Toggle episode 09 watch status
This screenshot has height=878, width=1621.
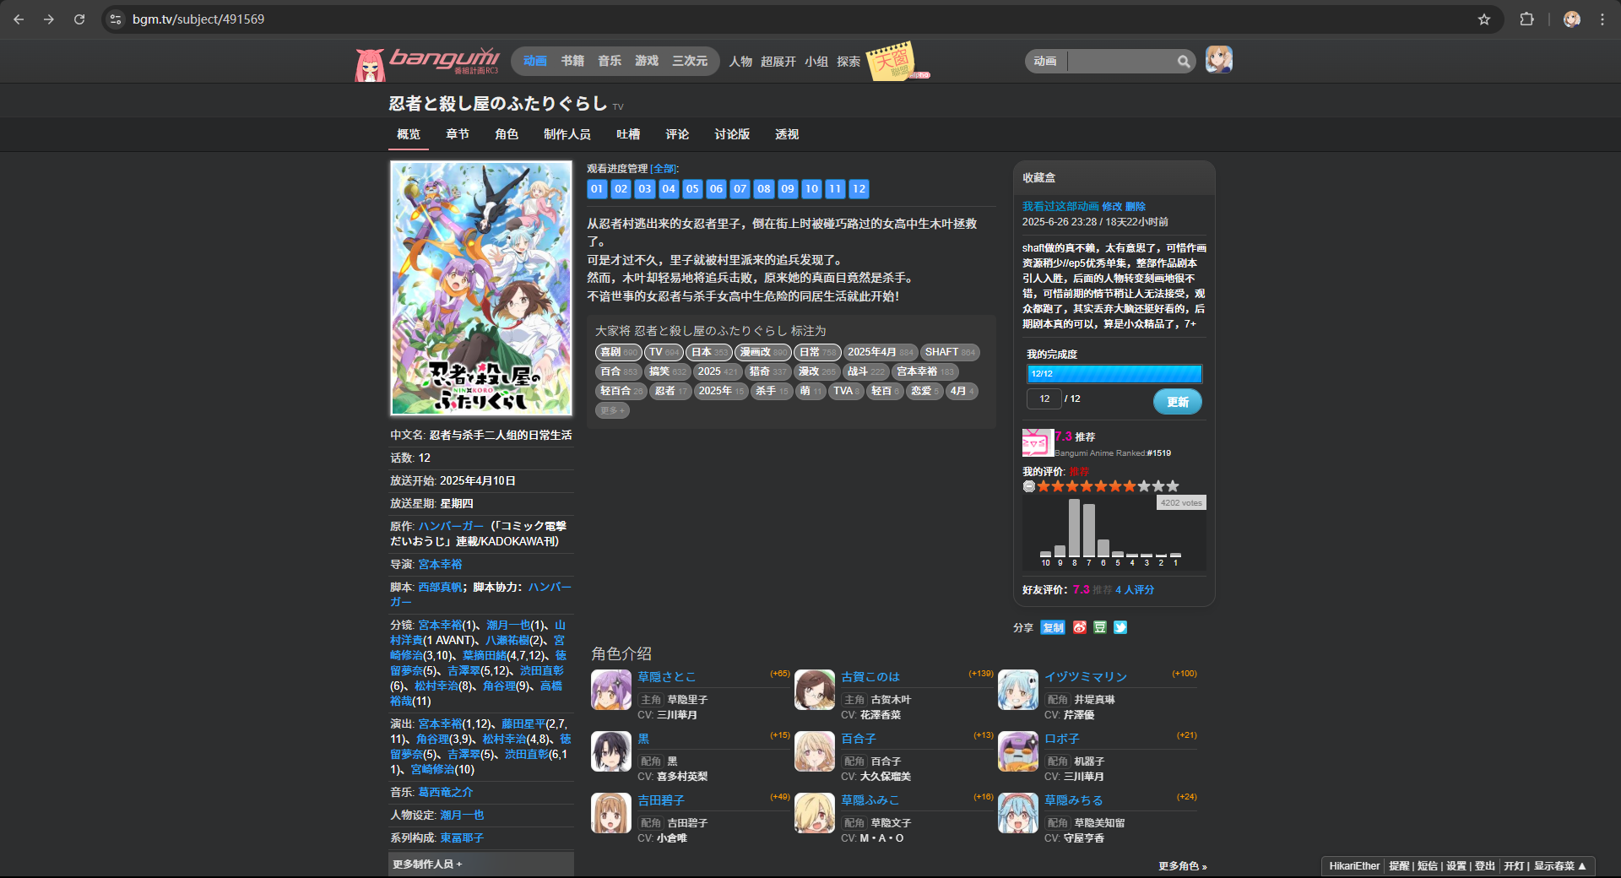point(788,189)
